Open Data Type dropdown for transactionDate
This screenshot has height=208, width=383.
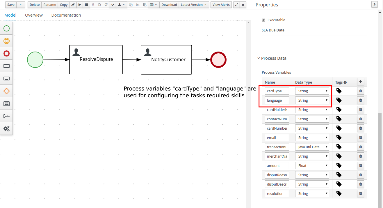(x=312, y=147)
